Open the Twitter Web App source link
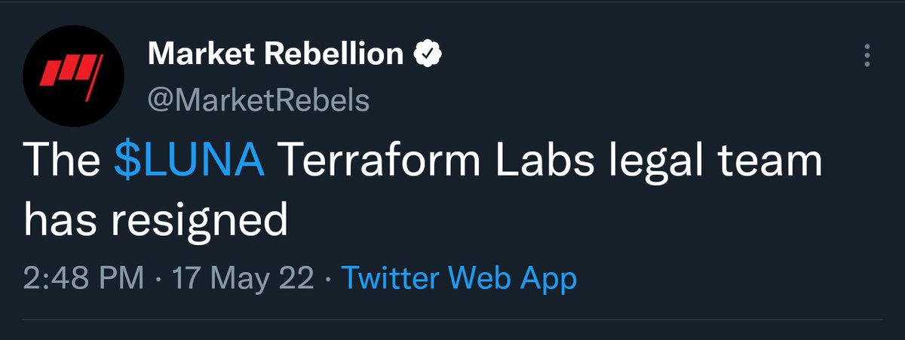Screen dimensions: 905x340 coord(459,279)
